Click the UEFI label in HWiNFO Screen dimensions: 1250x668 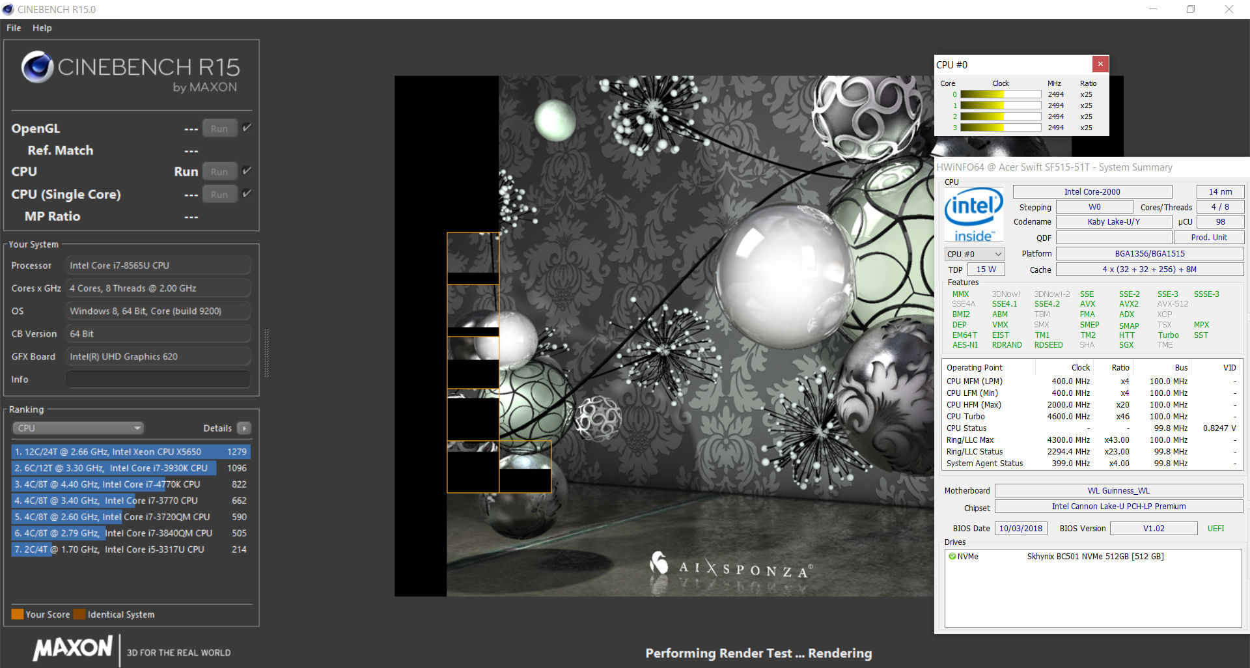1215,529
